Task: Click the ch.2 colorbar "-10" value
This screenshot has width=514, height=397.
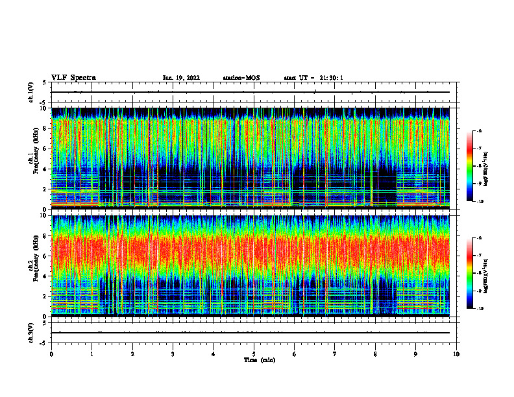Action: pos(480,309)
